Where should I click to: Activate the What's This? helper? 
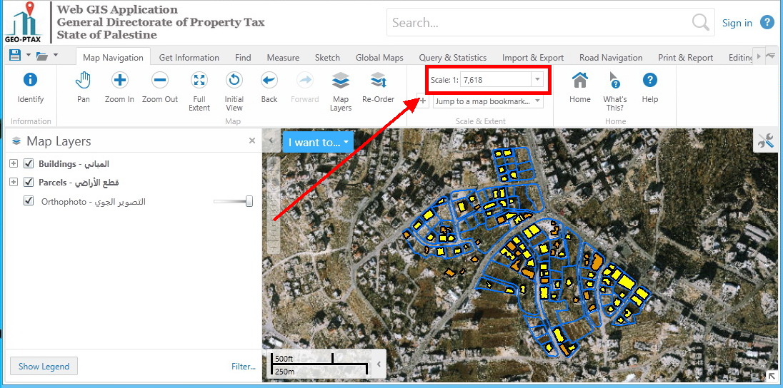coord(614,91)
